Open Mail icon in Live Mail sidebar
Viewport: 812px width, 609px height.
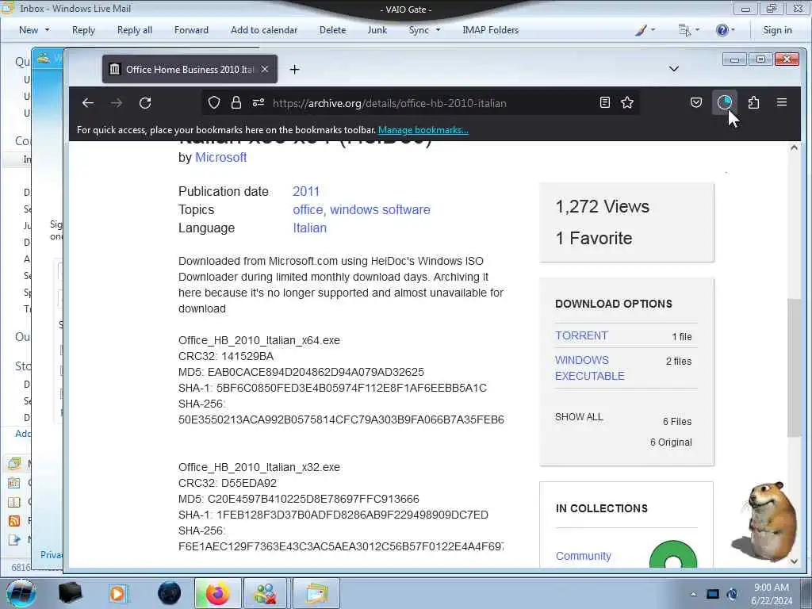point(14,463)
